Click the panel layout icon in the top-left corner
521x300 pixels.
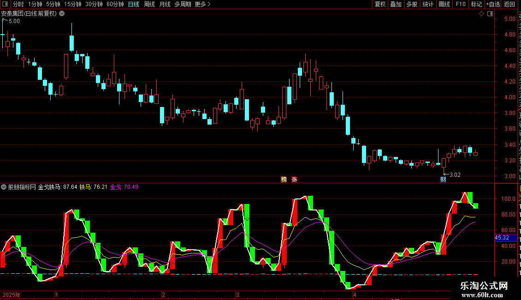point(5,4)
